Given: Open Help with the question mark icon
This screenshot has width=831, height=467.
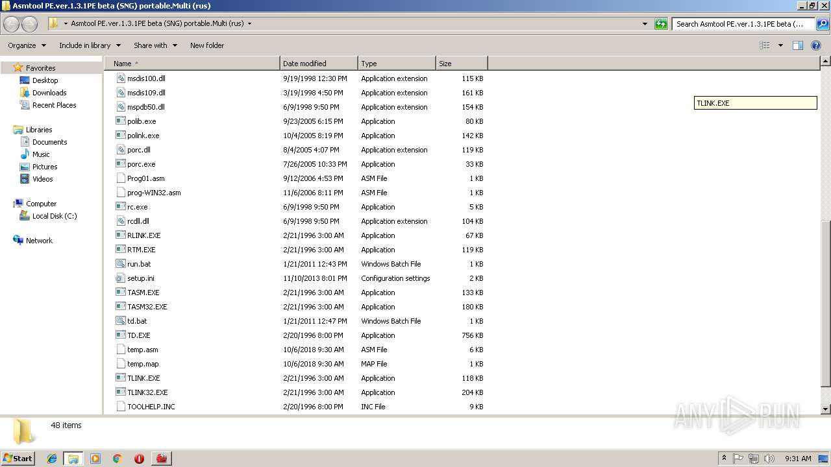Looking at the screenshot, I should (x=816, y=45).
